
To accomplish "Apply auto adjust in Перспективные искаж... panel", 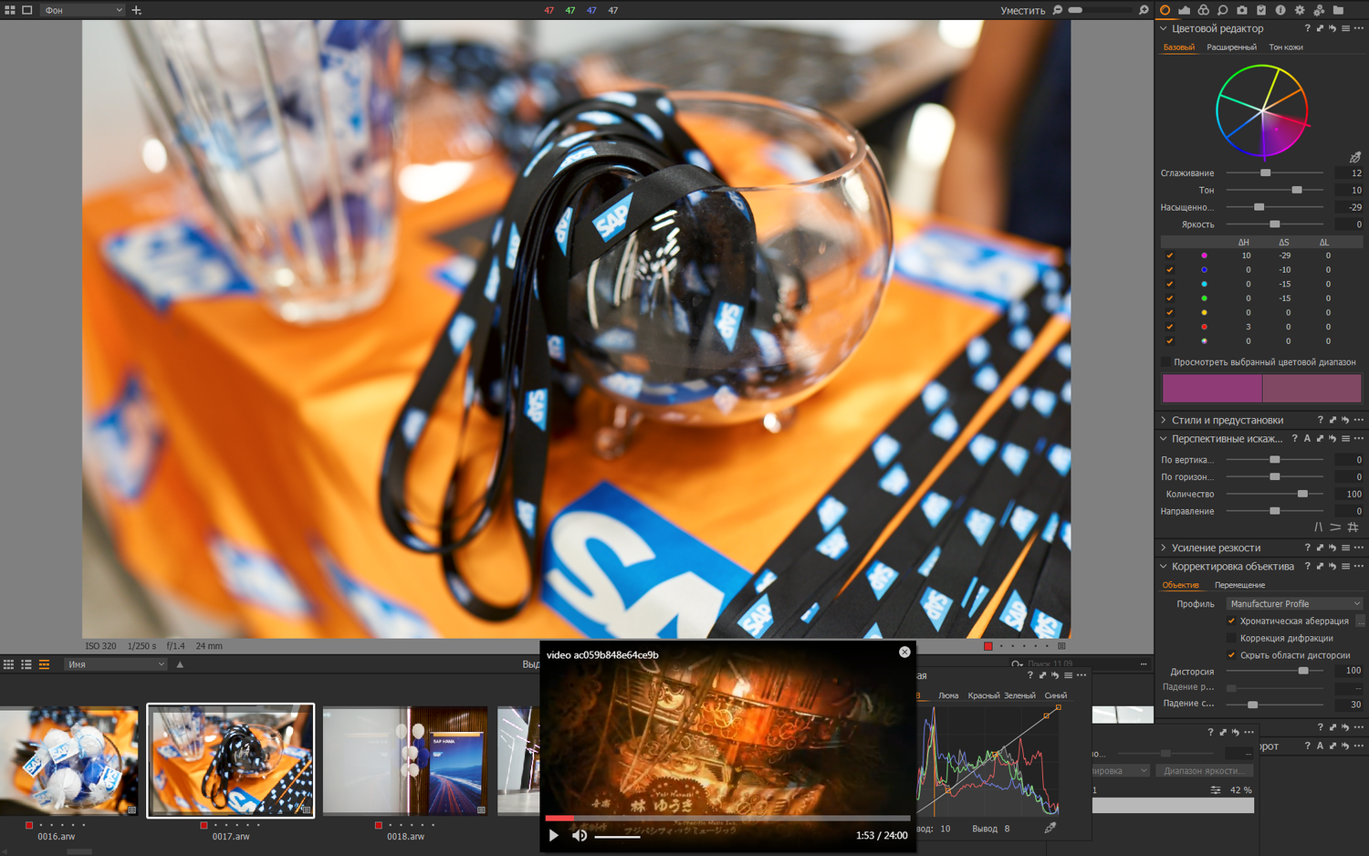I will [x=1307, y=439].
